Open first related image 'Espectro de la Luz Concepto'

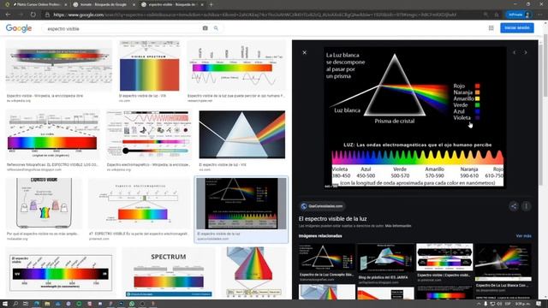coord(326,258)
